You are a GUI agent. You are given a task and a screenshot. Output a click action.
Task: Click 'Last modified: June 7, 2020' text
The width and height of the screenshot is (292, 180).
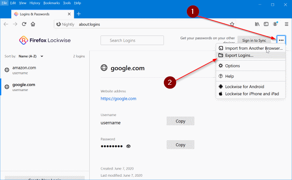click(x=121, y=175)
